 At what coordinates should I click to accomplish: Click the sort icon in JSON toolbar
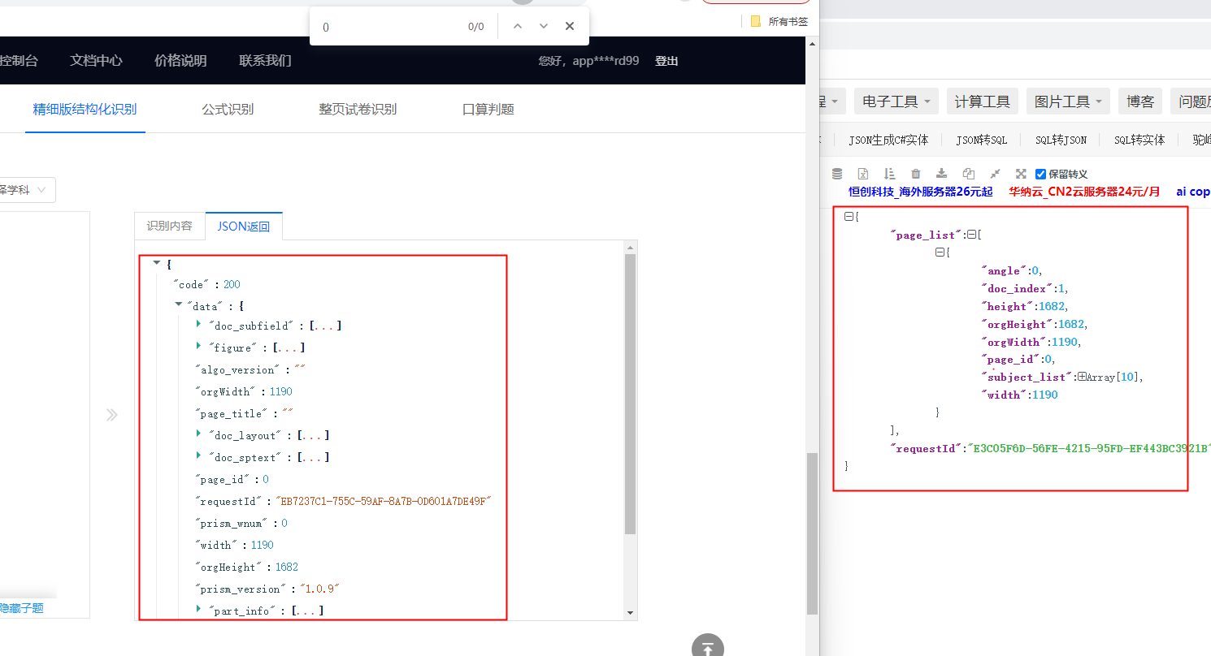coord(889,174)
